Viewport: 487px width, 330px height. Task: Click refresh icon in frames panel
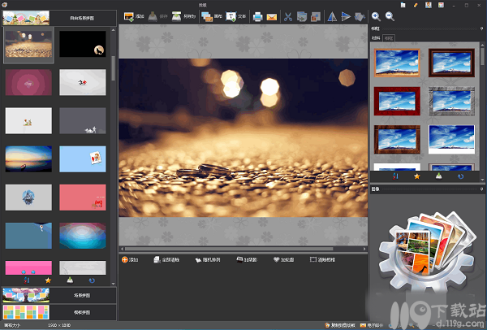coord(460,176)
